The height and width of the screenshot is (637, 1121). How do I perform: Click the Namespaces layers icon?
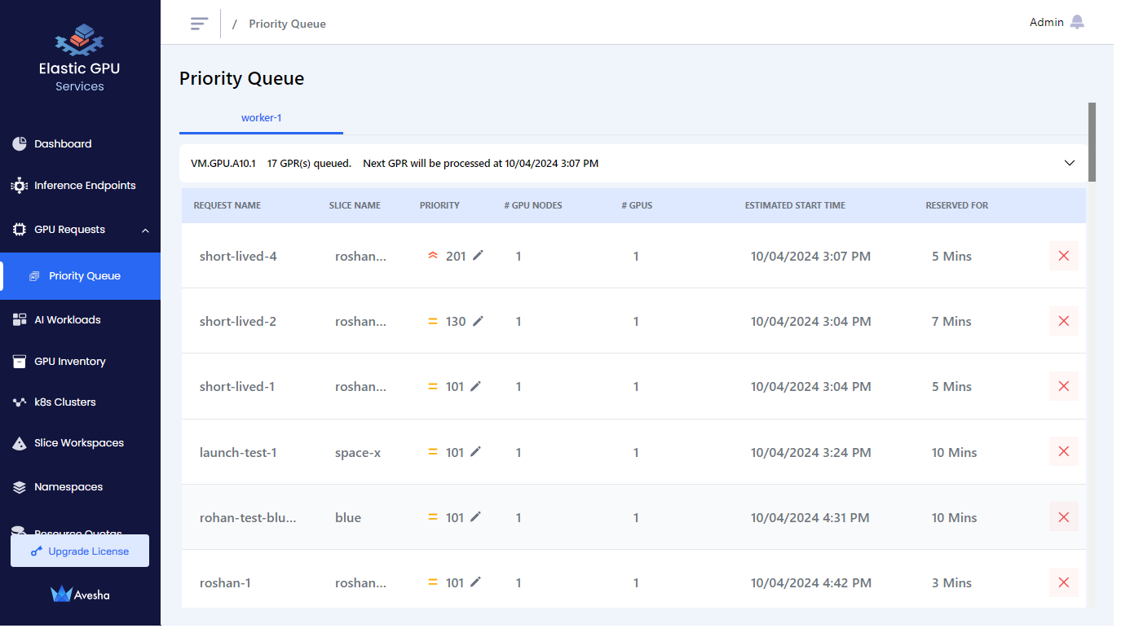(x=20, y=487)
